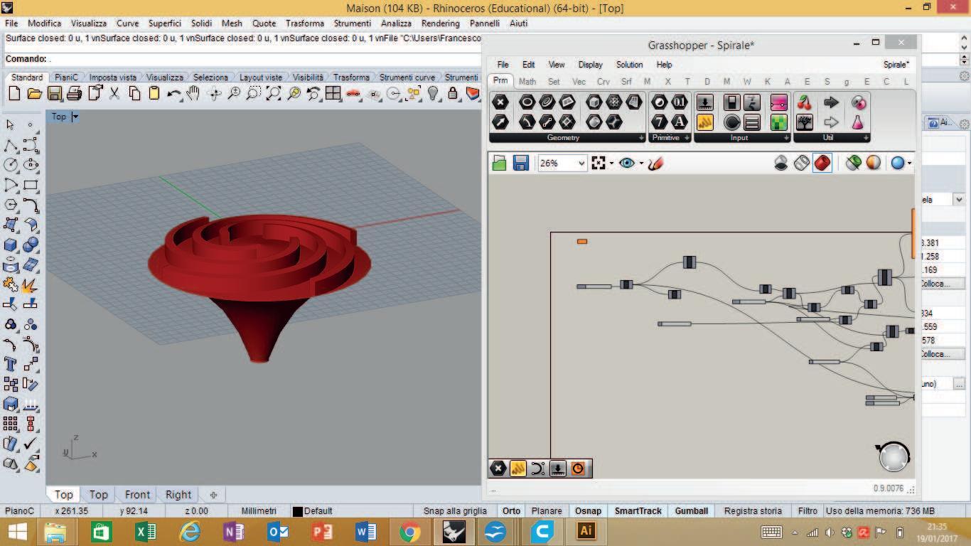Click the black Default layer color swatch

tap(298, 511)
